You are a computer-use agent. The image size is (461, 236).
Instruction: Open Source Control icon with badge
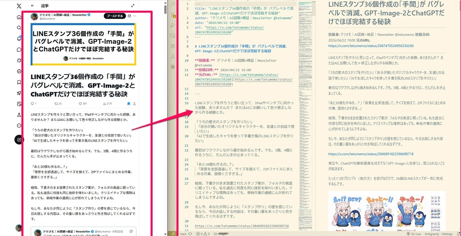pos(173,15)
